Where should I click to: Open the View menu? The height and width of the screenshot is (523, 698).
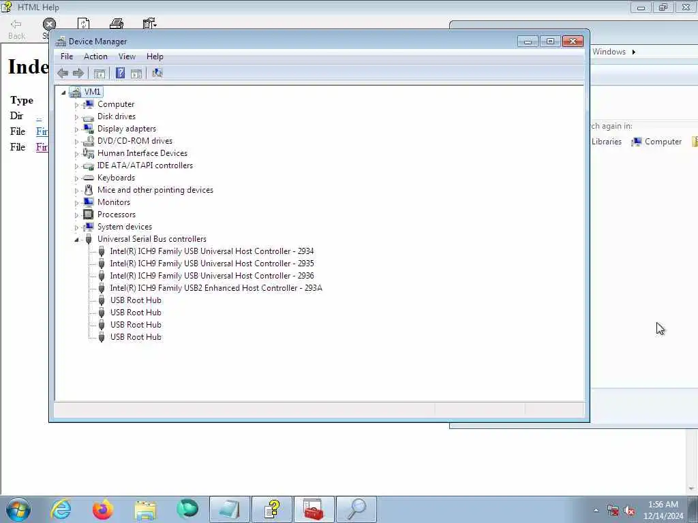click(127, 57)
